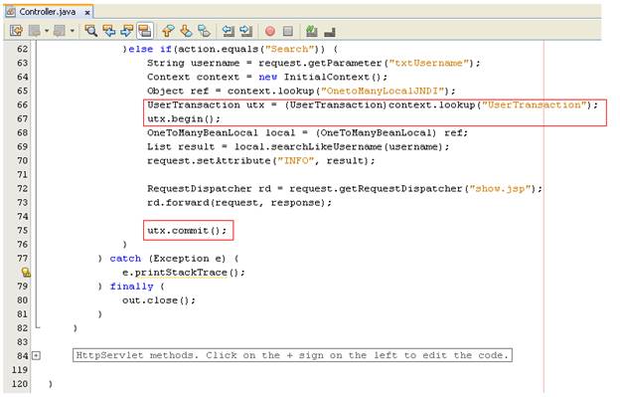Click on utx.begin() statement
Image resolution: width=620 pixels, height=397 pixels.
[184, 118]
